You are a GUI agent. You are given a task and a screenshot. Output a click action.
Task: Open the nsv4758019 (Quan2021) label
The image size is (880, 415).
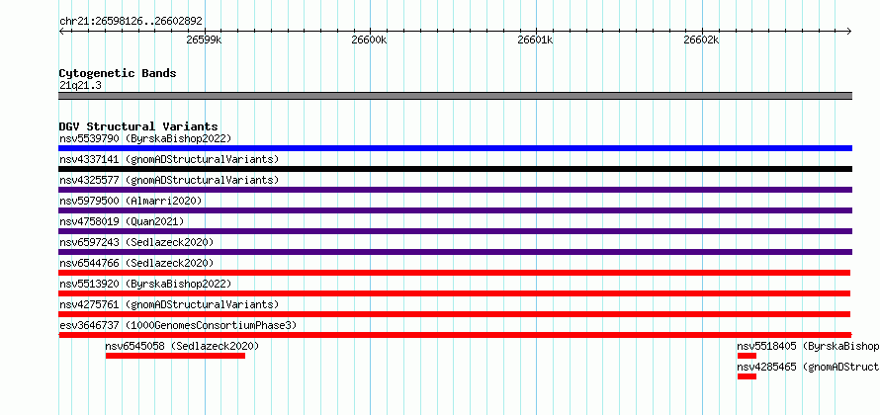coord(122,221)
